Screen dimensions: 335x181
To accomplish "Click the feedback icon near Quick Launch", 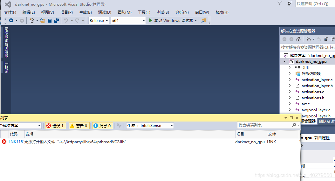I will (x=290, y=3).
